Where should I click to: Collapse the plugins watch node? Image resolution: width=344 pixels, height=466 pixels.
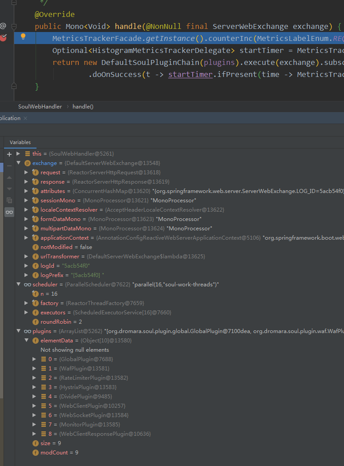(x=18, y=331)
